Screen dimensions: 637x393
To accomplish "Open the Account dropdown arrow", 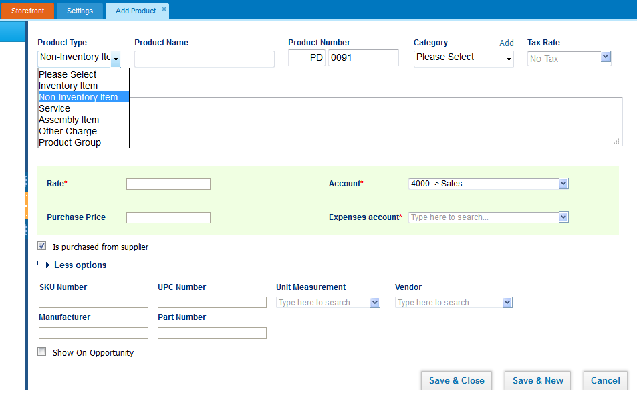I will (x=563, y=184).
